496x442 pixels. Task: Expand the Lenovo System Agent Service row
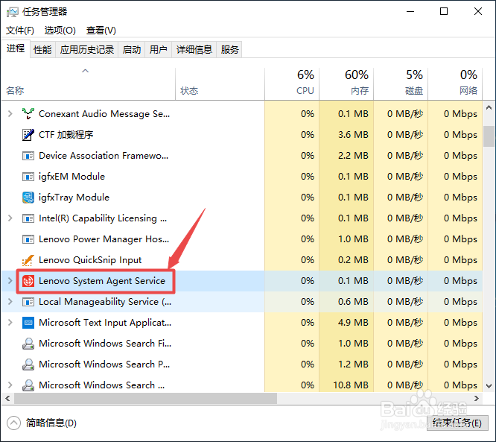(10, 281)
